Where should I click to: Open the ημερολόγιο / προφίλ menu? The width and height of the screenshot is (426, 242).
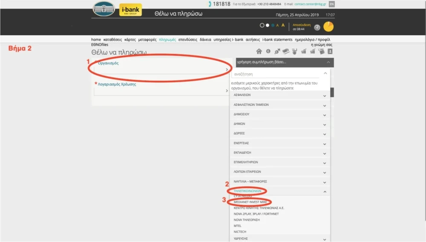tap(312, 39)
